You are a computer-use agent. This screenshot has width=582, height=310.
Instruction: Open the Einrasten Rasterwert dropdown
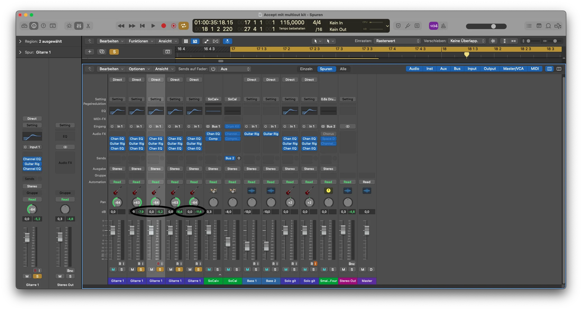[x=398, y=41]
